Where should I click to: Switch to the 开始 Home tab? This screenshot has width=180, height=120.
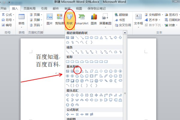click(3, 8)
